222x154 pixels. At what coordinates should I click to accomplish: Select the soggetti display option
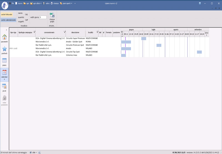tap(21, 21)
